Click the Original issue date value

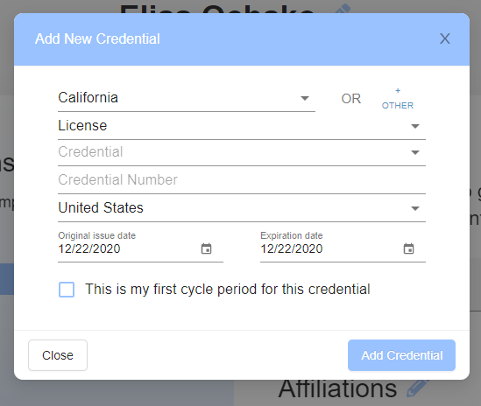click(89, 248)
